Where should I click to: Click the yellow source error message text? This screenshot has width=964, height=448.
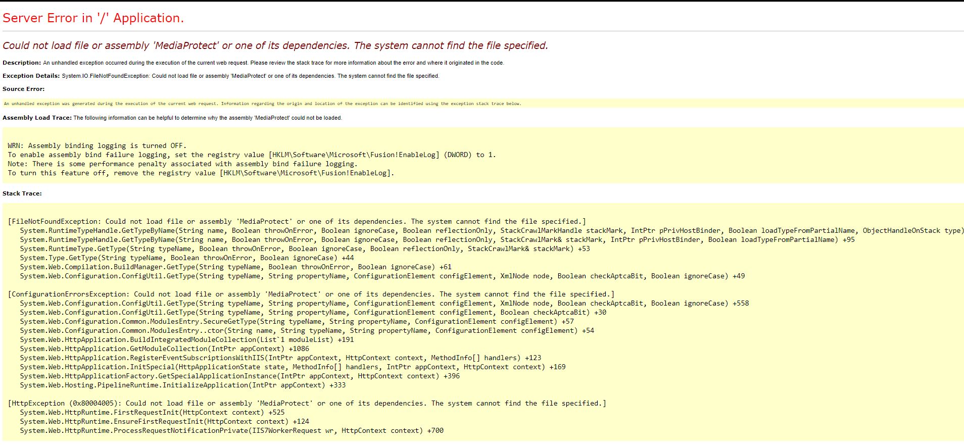[262, 104]
